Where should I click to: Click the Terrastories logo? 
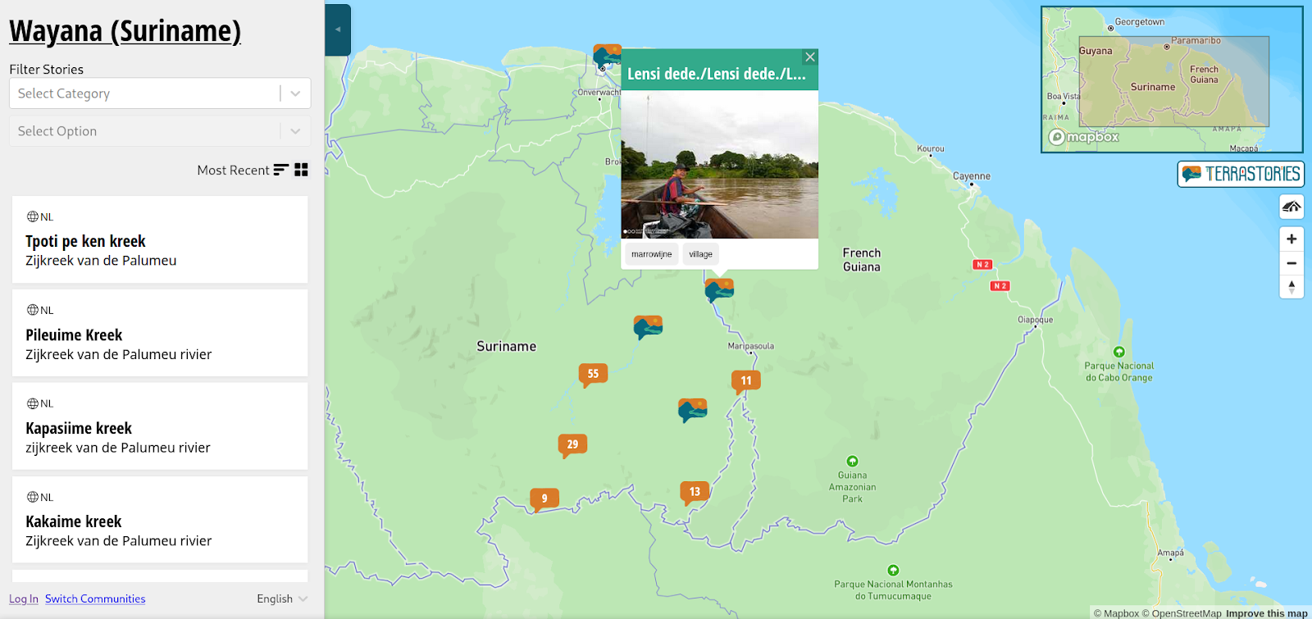point(1241,174)
